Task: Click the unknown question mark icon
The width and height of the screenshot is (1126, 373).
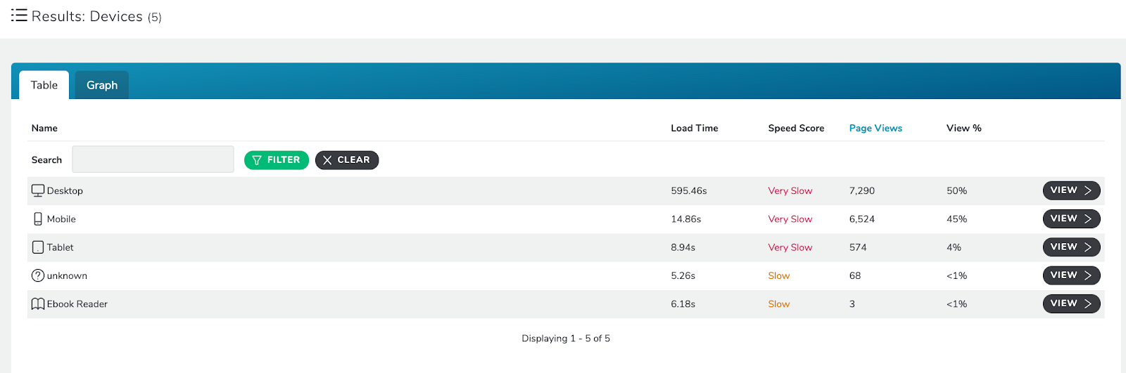Action: [x=38, y=275]
